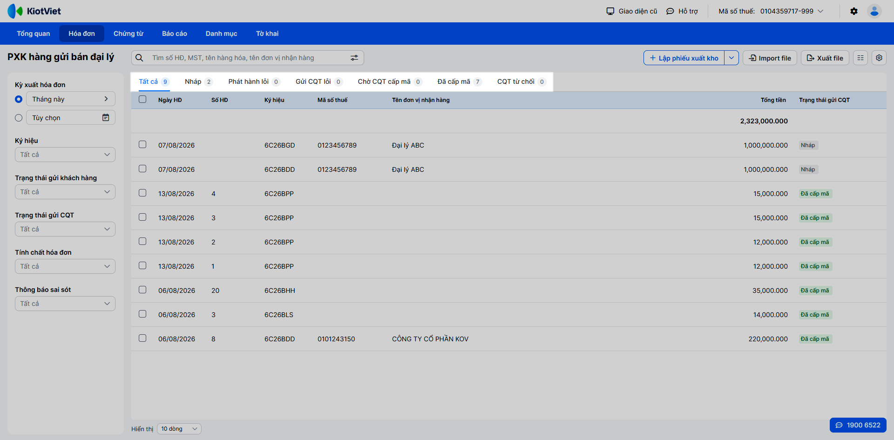Expand Tính chất hóa đơn dropdown
This screenshot has width=894, height=440.
tap(65, 266)
